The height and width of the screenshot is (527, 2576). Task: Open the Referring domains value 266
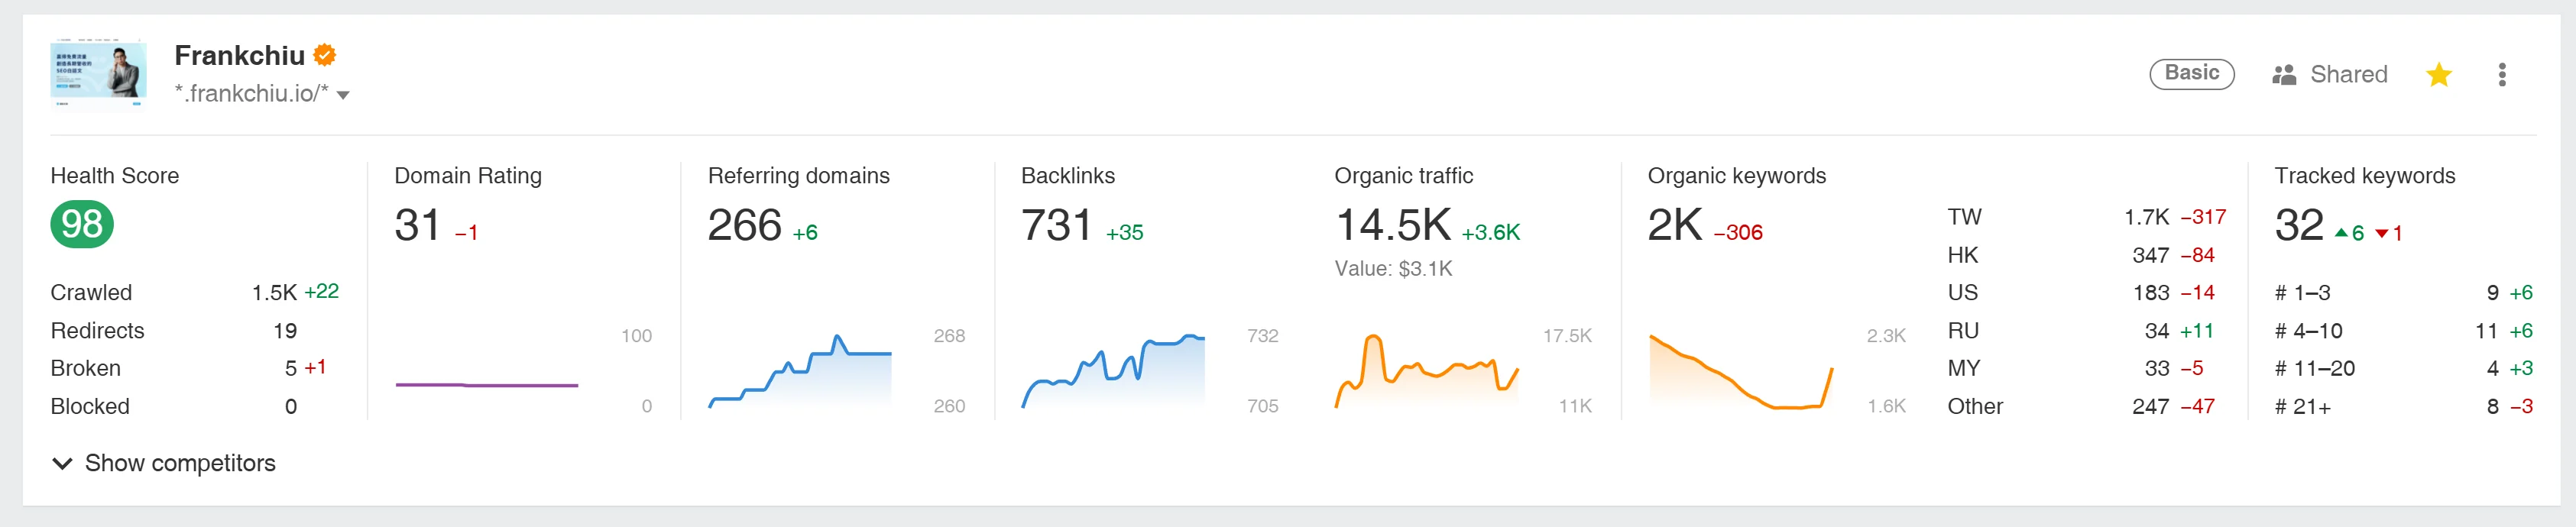(x=744, y=225)
